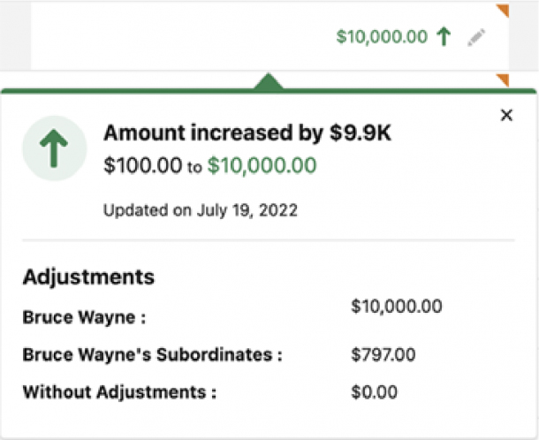
Task: Select the Amount increased by $9.9K heading
Action: [247, 133]
